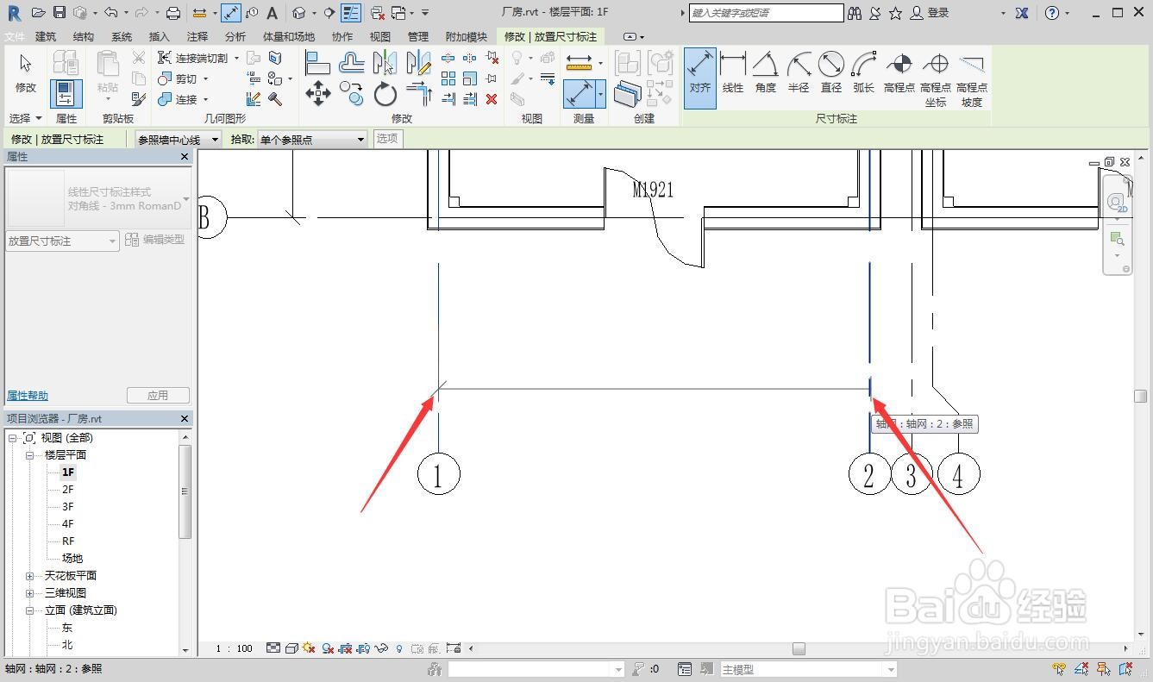Expand the 三维视图 tree node
The height and width of the screenshot is (682, 1153).
tap(29, 592)
